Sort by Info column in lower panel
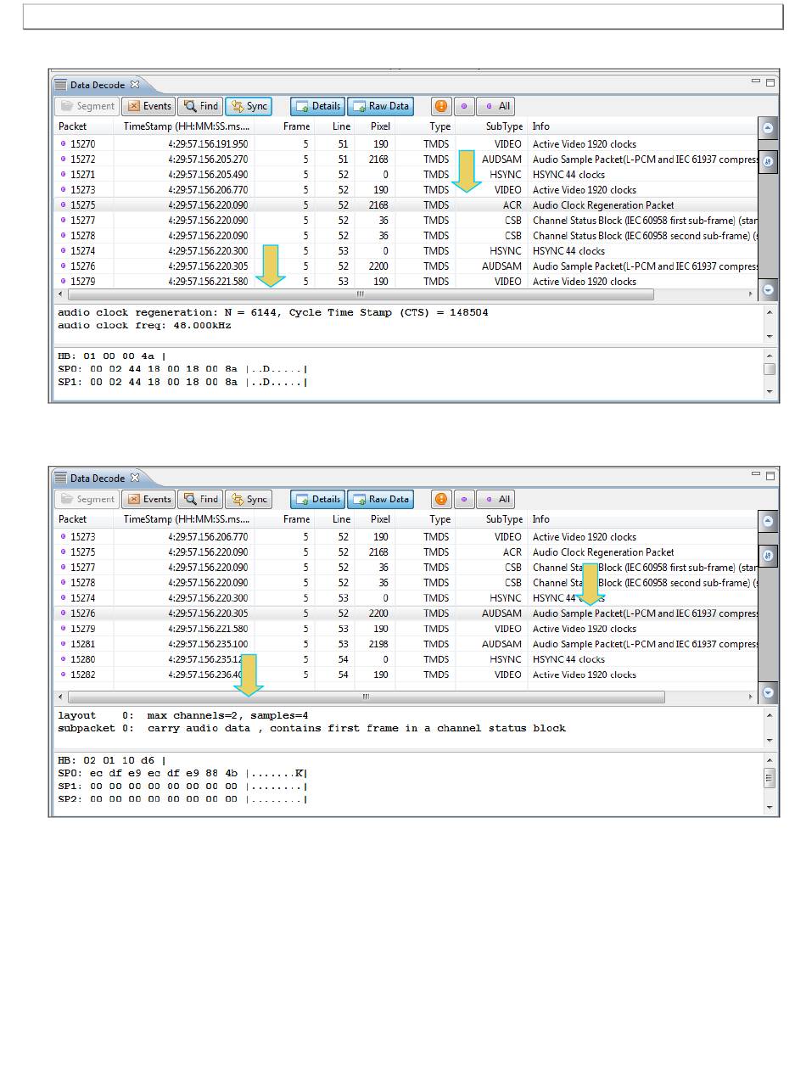The image size is (806, 1075). pos(641,519)
